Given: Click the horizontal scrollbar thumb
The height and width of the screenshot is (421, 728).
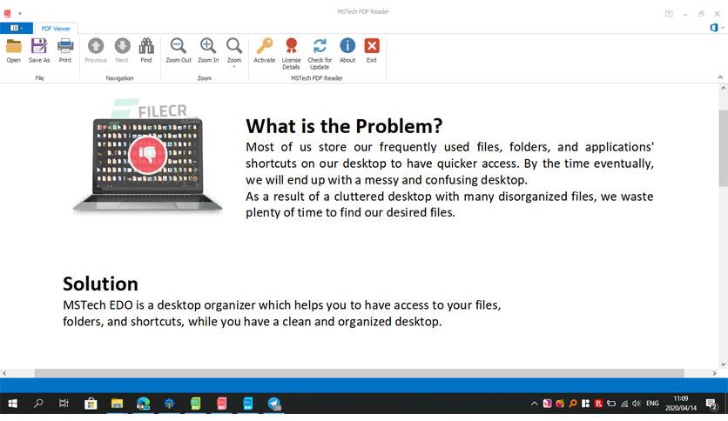Looking at the screenshot, I should coord(360,373).
